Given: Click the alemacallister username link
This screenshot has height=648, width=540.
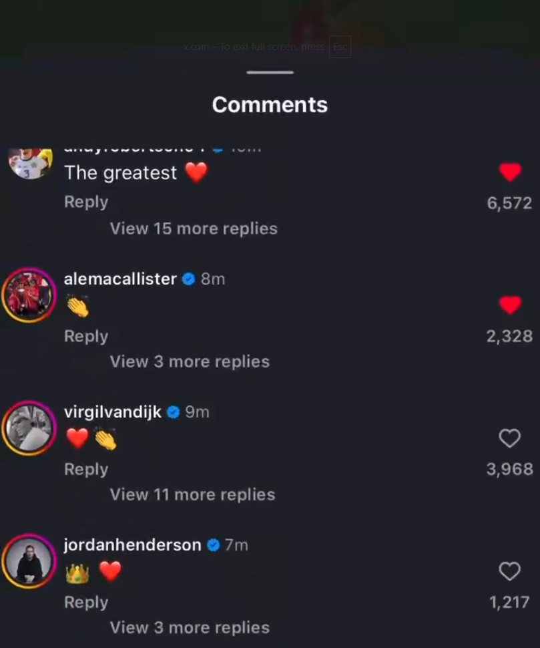Looking at the screenshot, I should pos(120,279).
